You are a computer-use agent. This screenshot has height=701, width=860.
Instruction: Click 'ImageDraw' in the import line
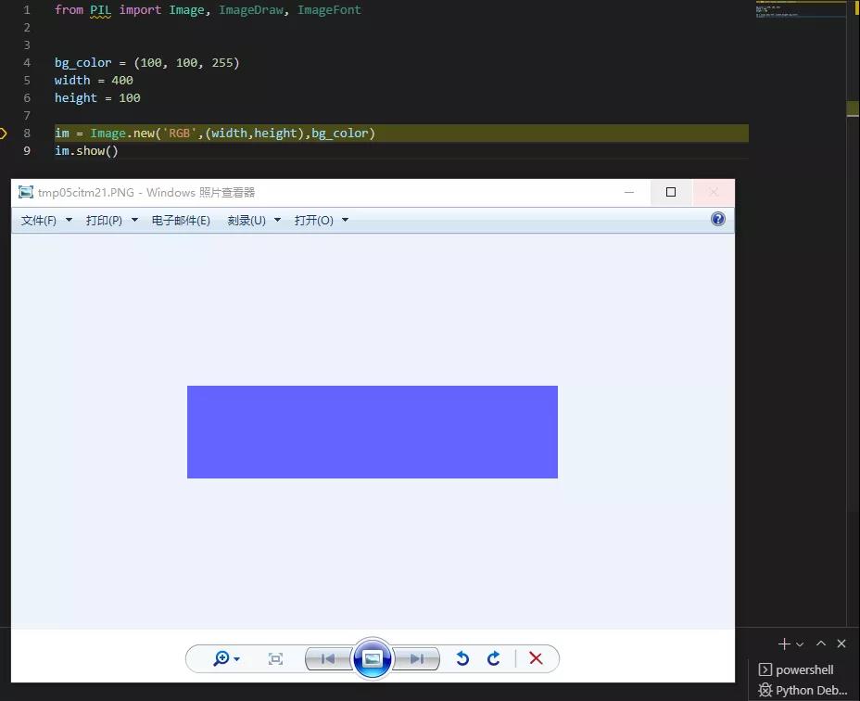tap(251, 10)
